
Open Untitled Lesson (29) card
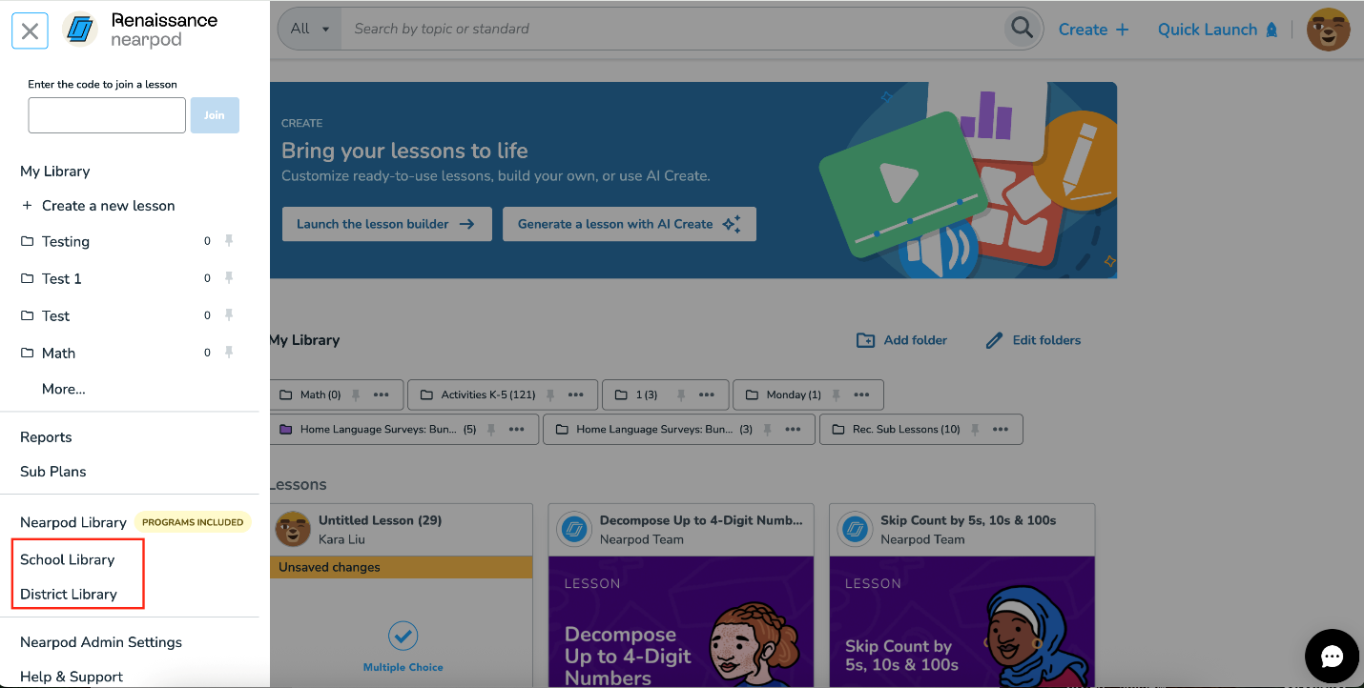tap(402, 595)
